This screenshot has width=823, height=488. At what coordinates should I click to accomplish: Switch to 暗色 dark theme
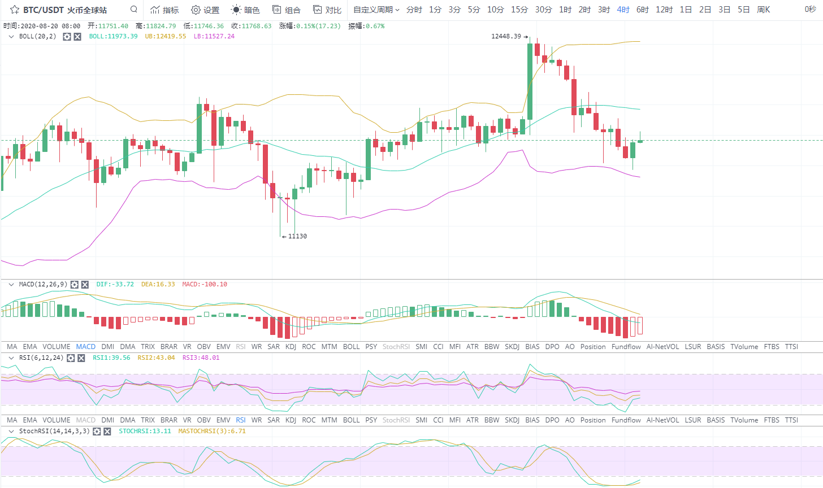(x=245, y=10)
